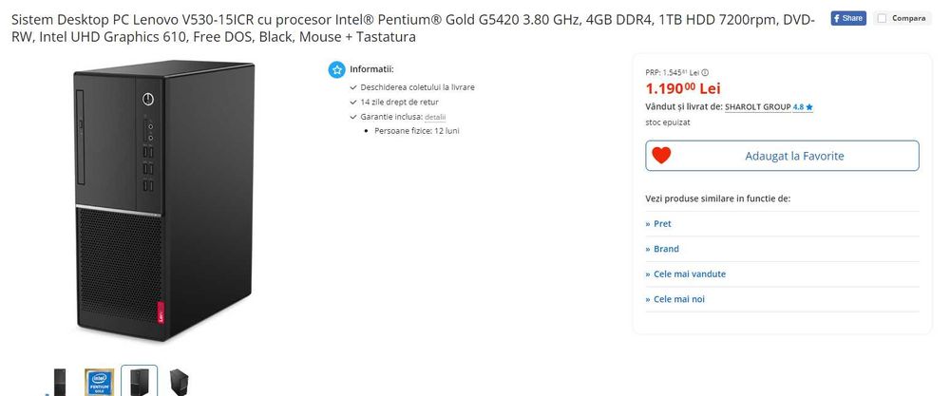Click the 14 zile drept de retur checkmark
This screenshot has height=396, width=950.
click(353, 102)
